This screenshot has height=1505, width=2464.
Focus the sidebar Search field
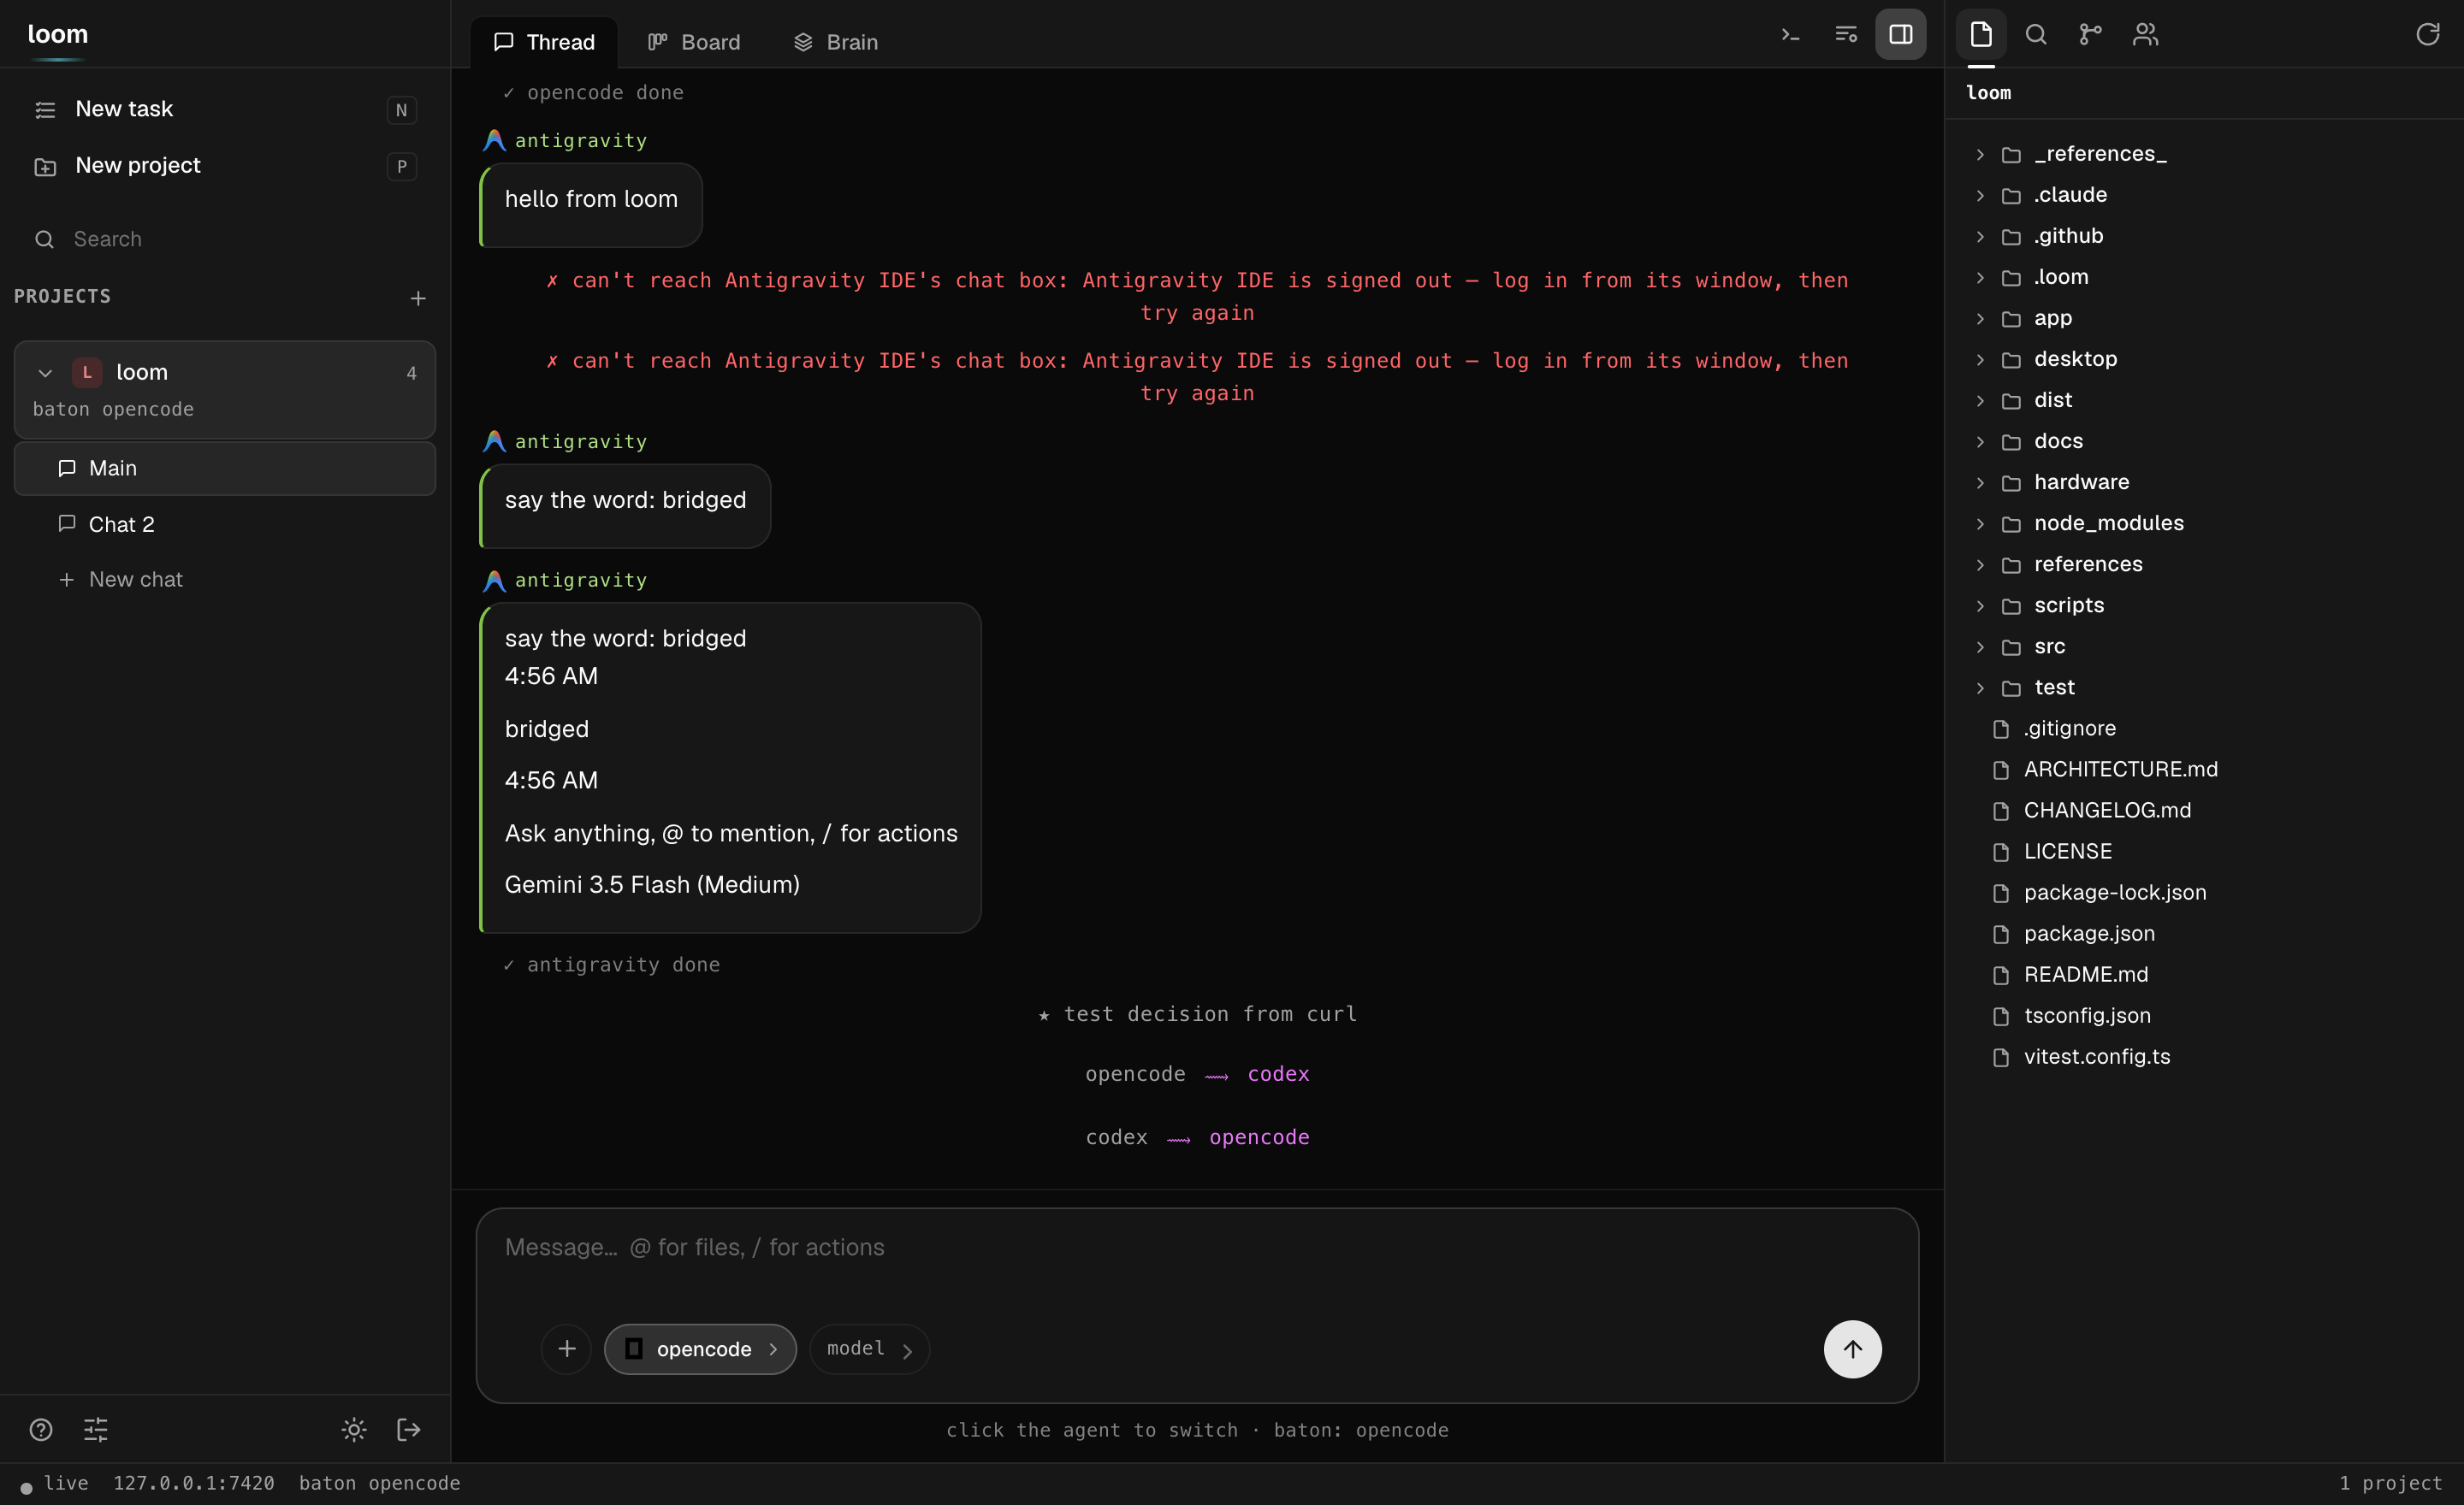(225, 239)
